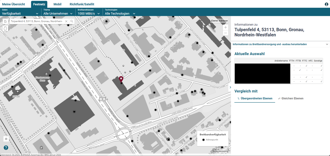The image size is (330, 156).
Task: Click the magnifier search icon
Action: pos(72,22)
